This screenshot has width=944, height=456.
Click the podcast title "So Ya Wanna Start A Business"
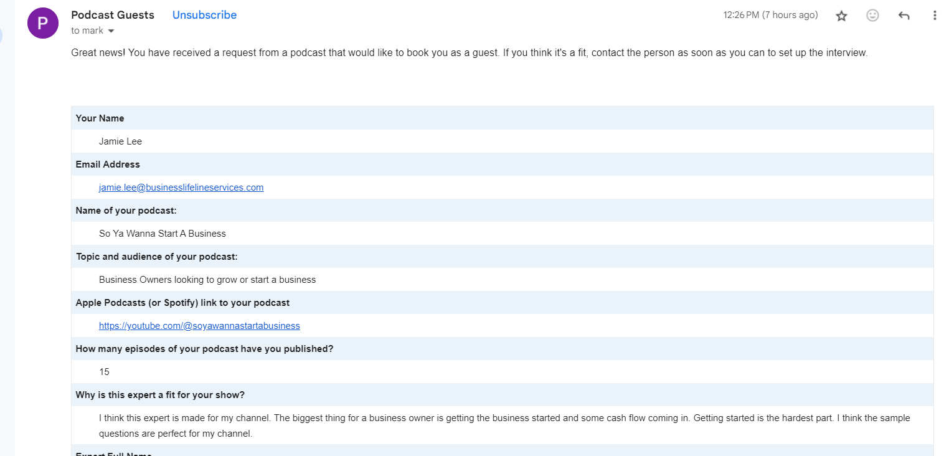pos(162,234)
